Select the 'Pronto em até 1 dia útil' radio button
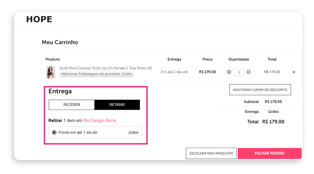The image size is (314, 174). tap(54, 133)
